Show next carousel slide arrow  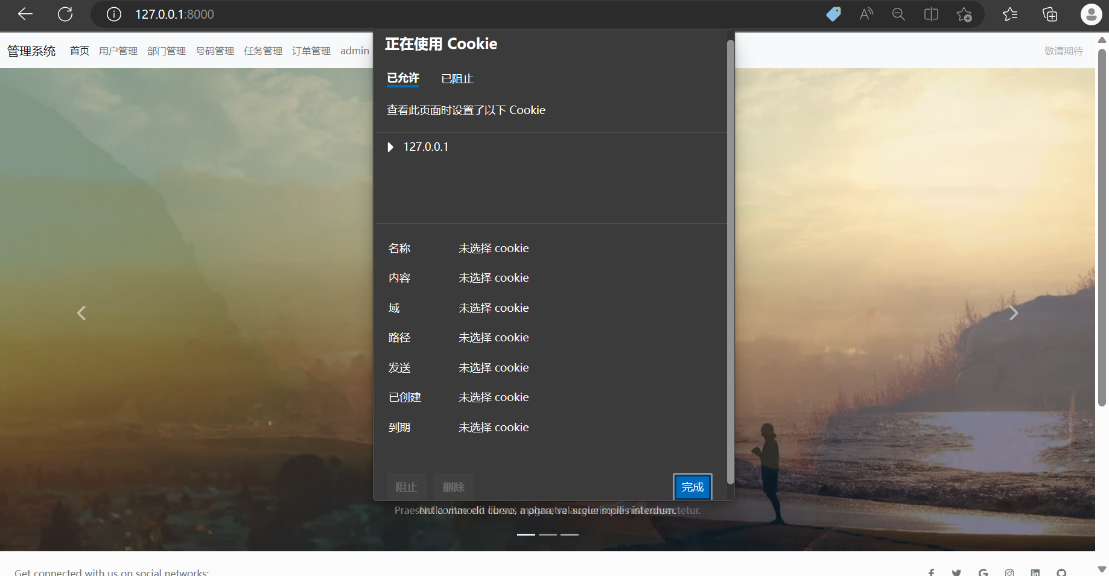tap(1014, 313)
